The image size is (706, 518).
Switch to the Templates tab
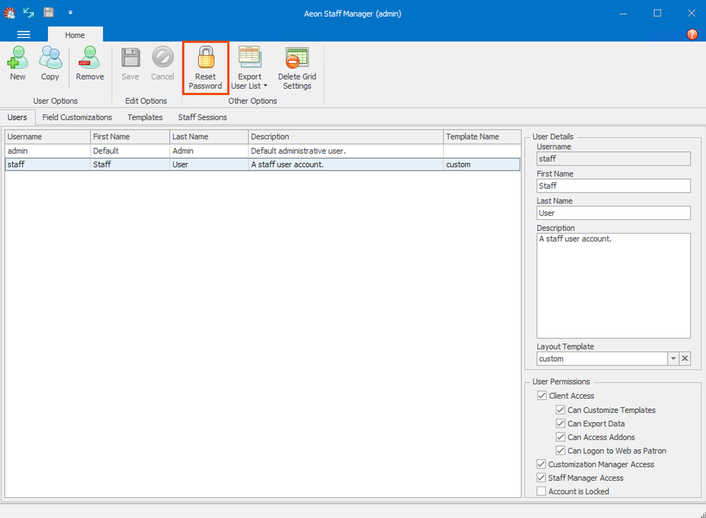[145, 117]
